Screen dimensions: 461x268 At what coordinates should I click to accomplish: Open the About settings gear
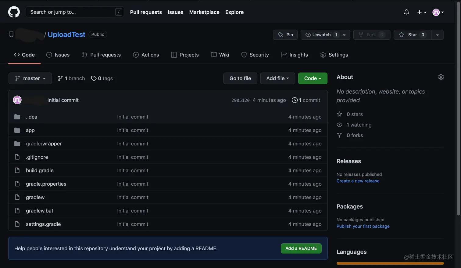(x=441, y=77)
